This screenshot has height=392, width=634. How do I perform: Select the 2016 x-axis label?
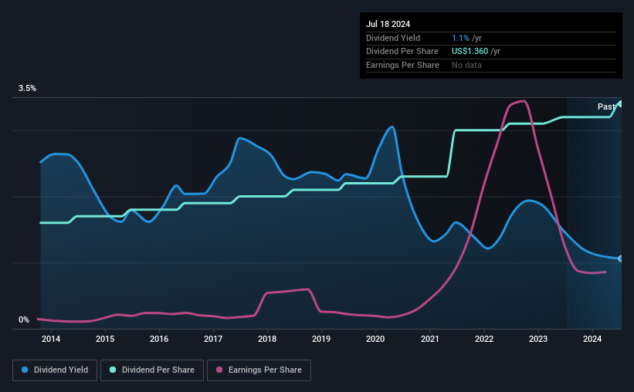[159, 339]
